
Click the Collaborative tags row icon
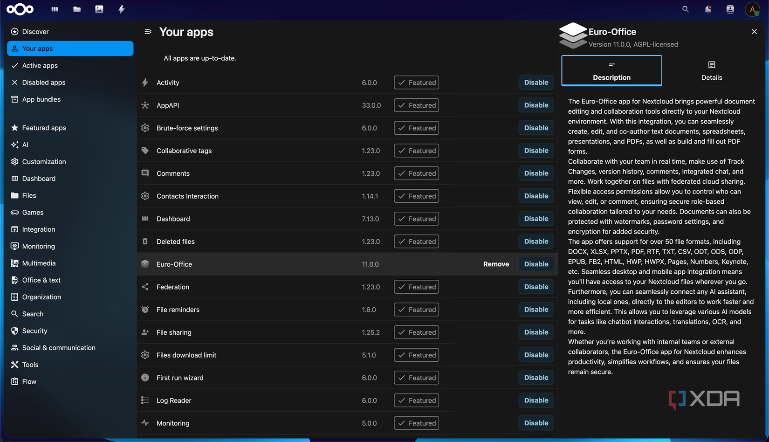click(145, 151)
